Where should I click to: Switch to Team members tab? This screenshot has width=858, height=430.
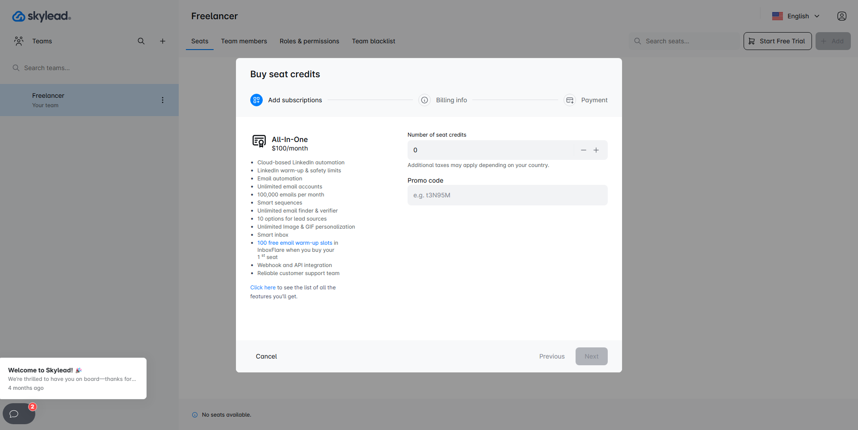pyautogui.click(x=244, y=41)
